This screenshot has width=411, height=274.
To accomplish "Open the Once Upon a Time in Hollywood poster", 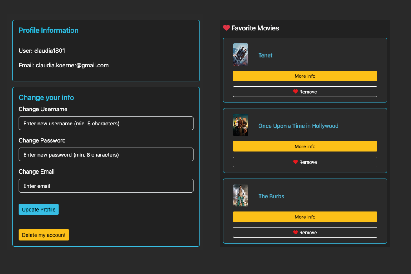I will tap(240, 125).
